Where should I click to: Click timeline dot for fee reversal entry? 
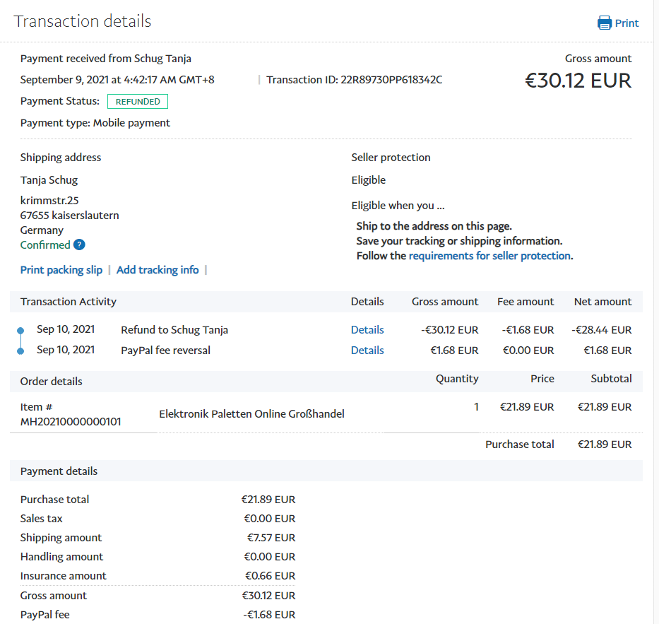click(x=20, y=351)
